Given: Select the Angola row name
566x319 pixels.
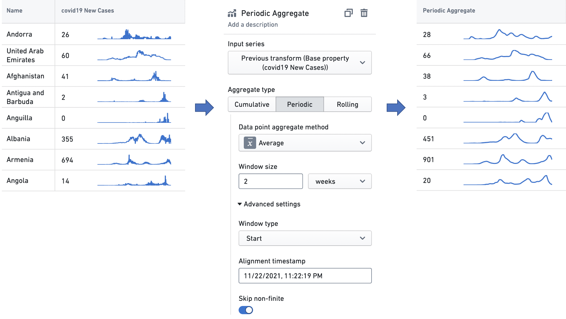Looking at the screenshot, I should point(17,180).
